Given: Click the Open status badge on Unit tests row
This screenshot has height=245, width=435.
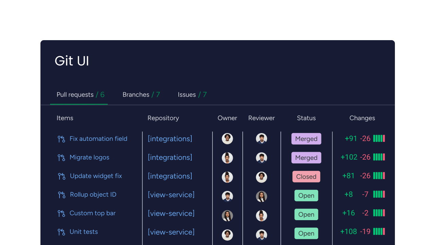Looking at the screenshot, I should click(x=306, y=233).
